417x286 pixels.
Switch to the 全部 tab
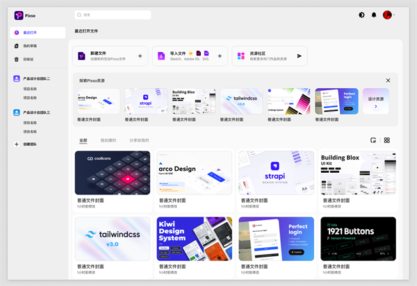pyautogui.click(x=83, y=140)
